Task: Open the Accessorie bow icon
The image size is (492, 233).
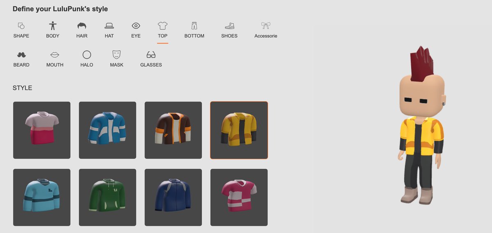Action: coord(266,26)
